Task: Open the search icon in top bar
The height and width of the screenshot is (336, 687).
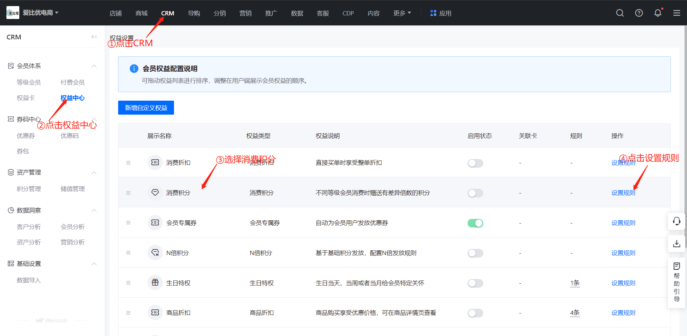Action: [620, 13]
